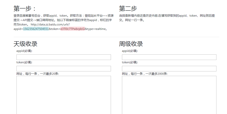227x114 pixels.
Task: Click the label for the 20-URL limit
Action: coord(38,74)
